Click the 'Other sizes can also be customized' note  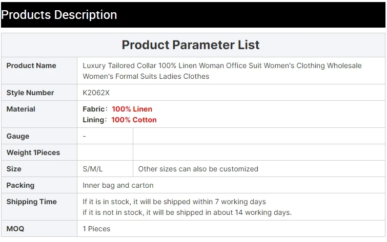click(198, 169)
